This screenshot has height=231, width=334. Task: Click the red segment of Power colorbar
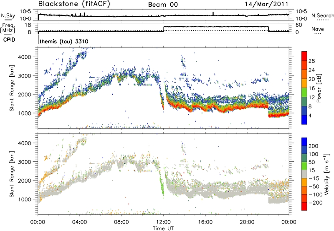point(304,56)
